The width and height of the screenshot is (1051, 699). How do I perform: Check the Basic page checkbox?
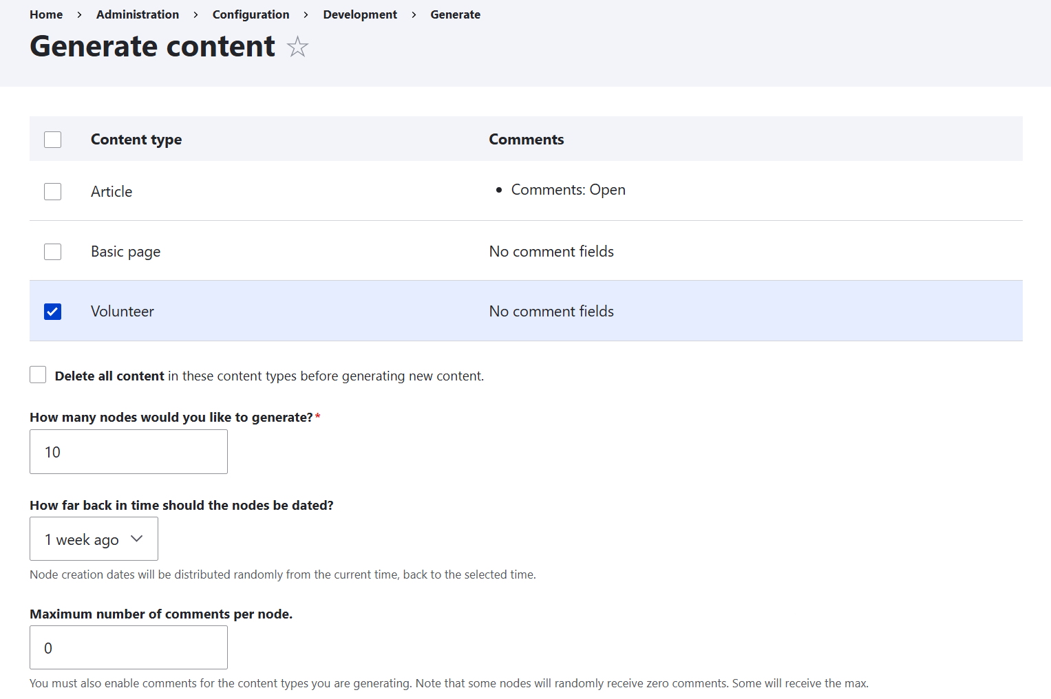pyautogui.click(x=52, y=251)
